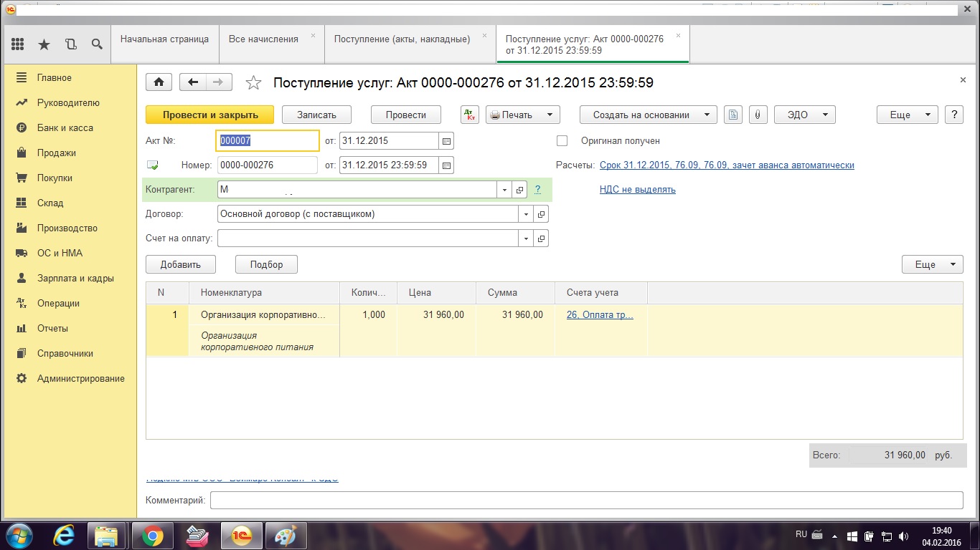The width and height of the screenshot is (980, 550).
Task: Expand the Договор dropdown list
Action: pyautogui.click(x=526, y=214)
